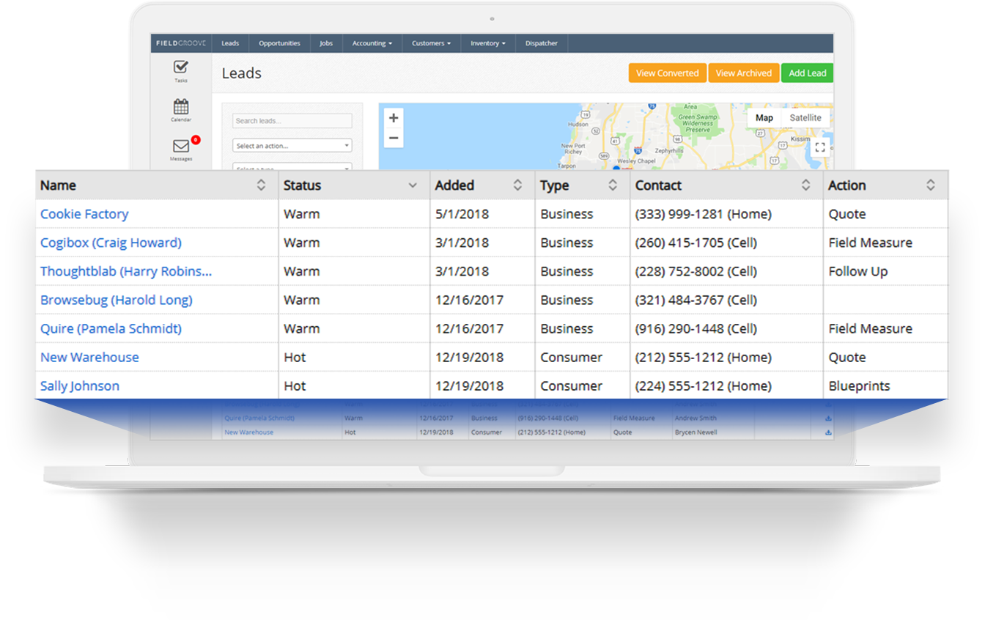Sort table by Name column arrows
The image size is (985, 620).
coord(261,185)
